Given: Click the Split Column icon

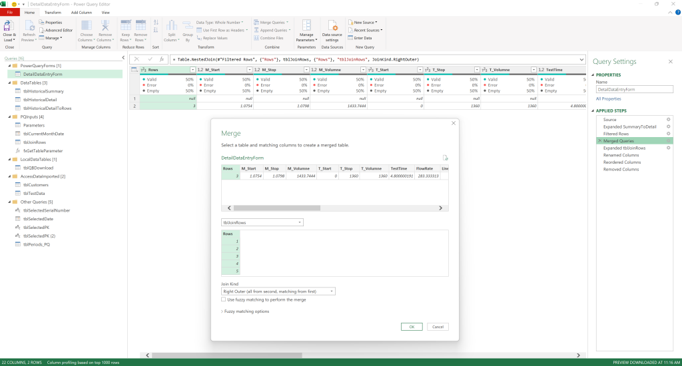Looking at the screenshot, I should tap(172, 26).
